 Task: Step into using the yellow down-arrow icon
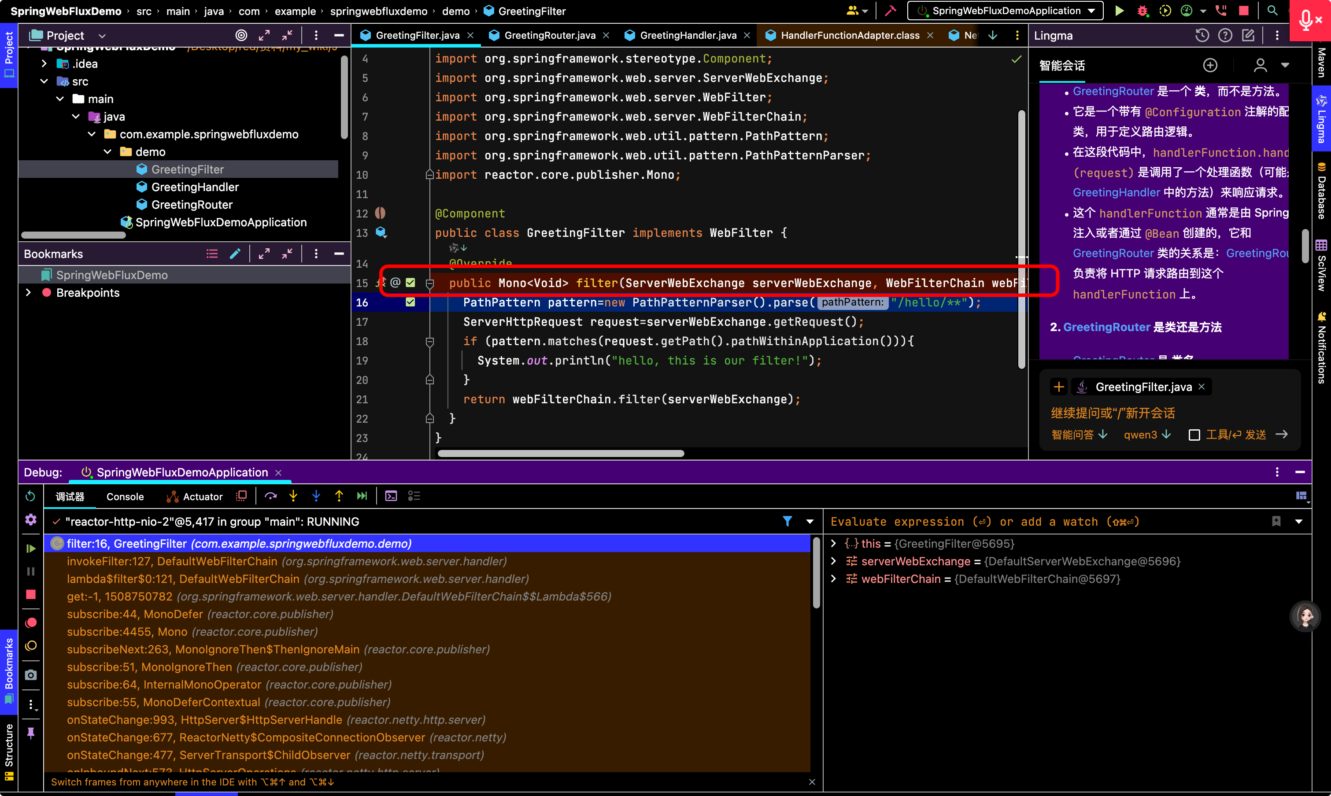click(x=293, y=496)
